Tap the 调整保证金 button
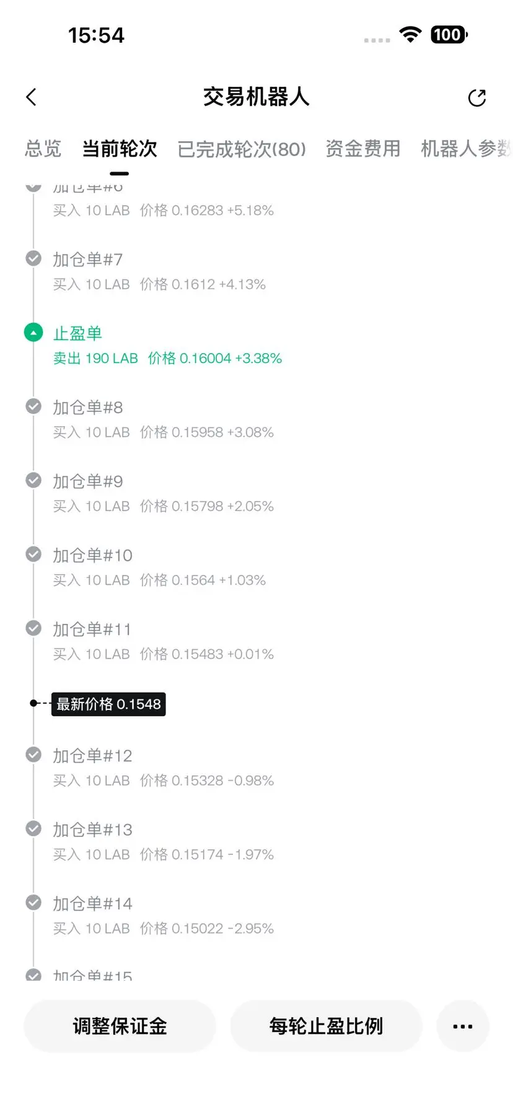 (x=120, y=1026)
